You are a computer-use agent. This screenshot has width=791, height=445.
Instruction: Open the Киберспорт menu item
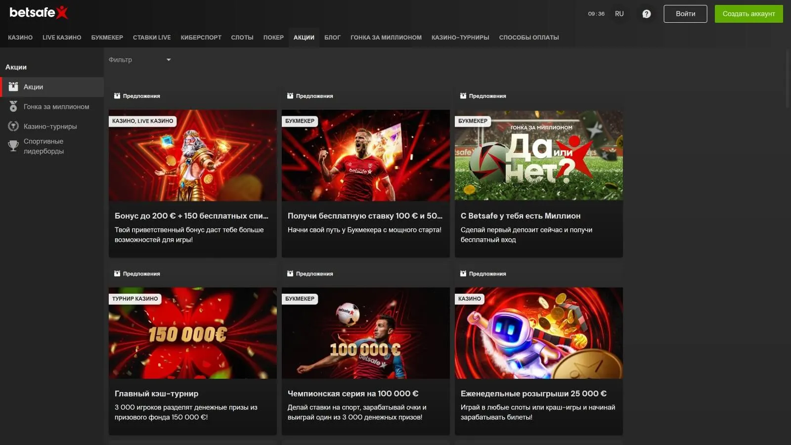(201, 38)
